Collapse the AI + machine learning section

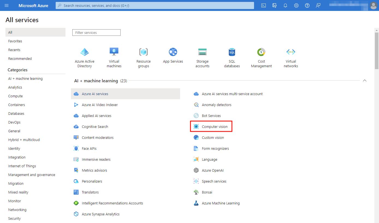pos(365,81)
